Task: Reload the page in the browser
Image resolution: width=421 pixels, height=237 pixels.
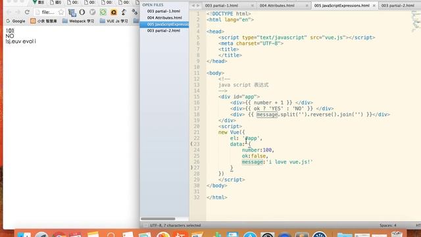Action: click(27, 12)
